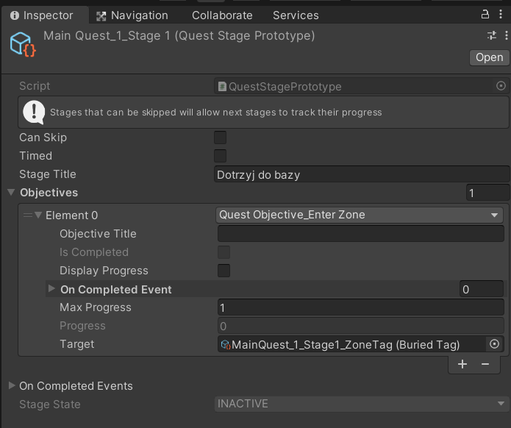511x428 pixels.
Task: Switch to the Navigation tab
Action: click(x=132, y=15)
